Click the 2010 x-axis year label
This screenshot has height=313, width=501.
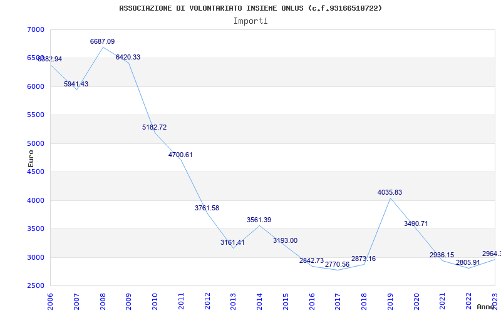[155, 301]
